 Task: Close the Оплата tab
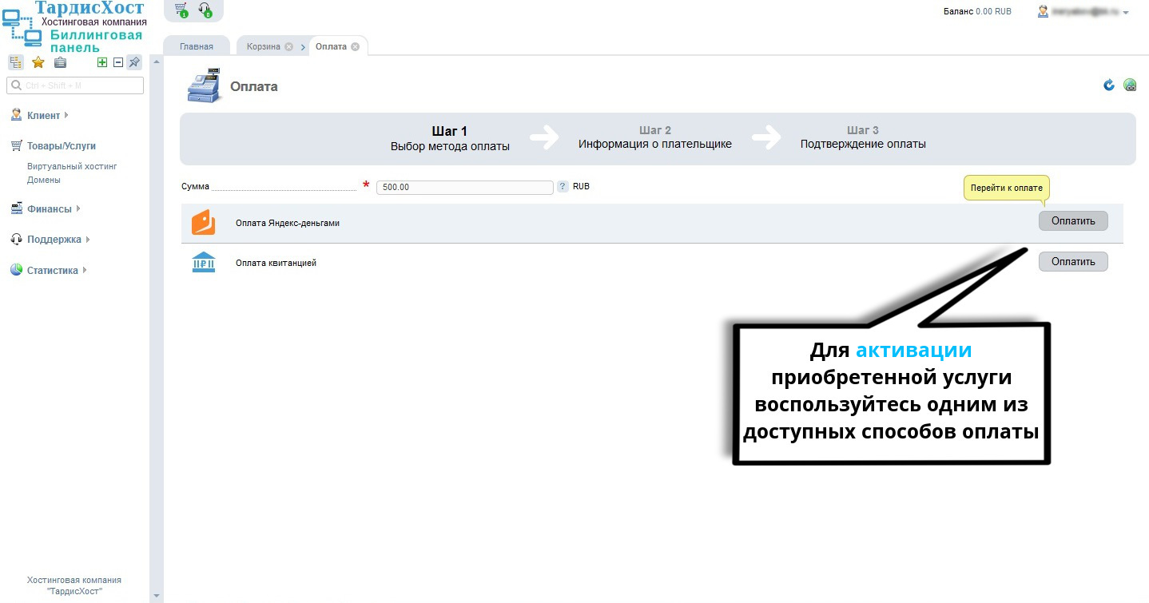point(355,46)
